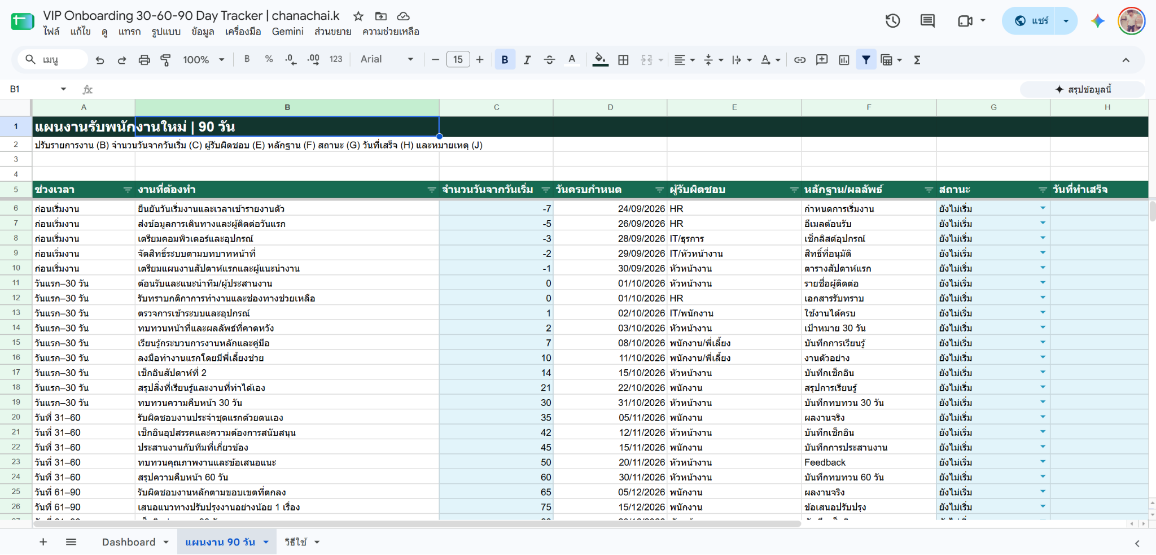This screenshot has height=555, width=1156.
Task: Decrease decimal places
Action: coord(291,59)
